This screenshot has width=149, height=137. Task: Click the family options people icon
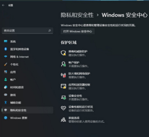(63, 119)
